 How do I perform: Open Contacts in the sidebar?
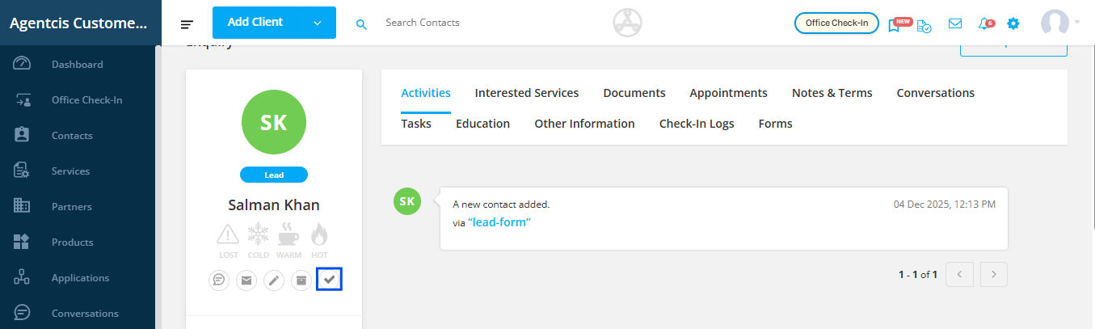72,136
